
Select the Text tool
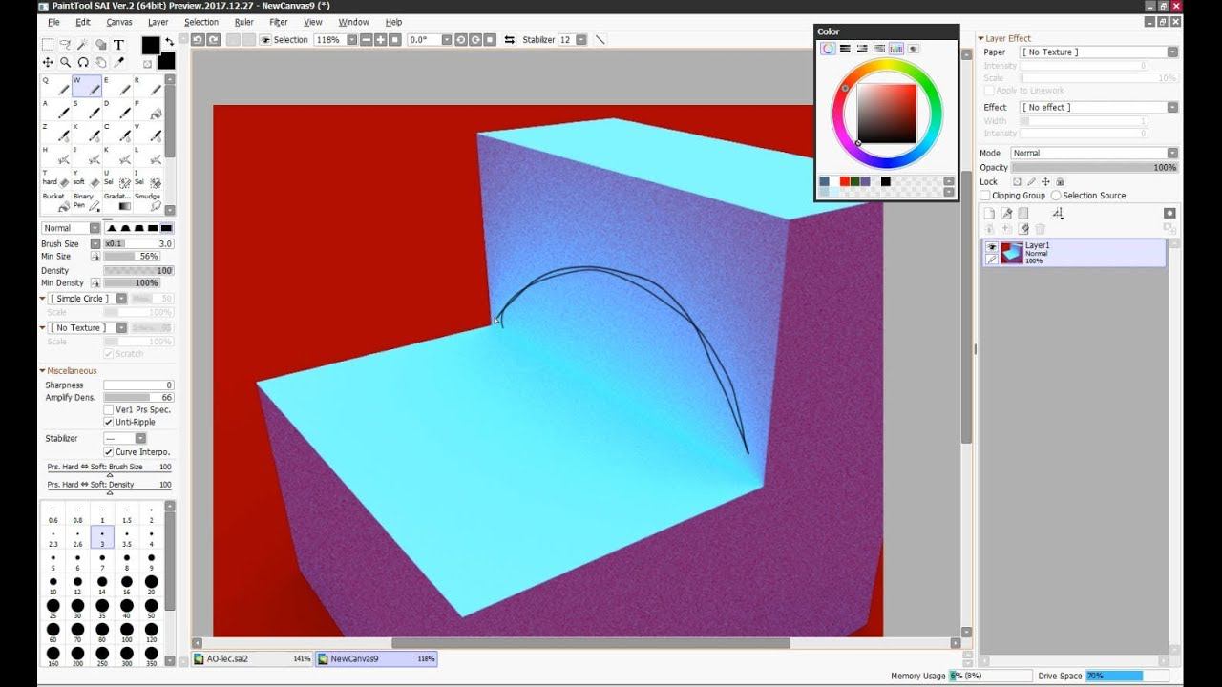pos(118,44)
